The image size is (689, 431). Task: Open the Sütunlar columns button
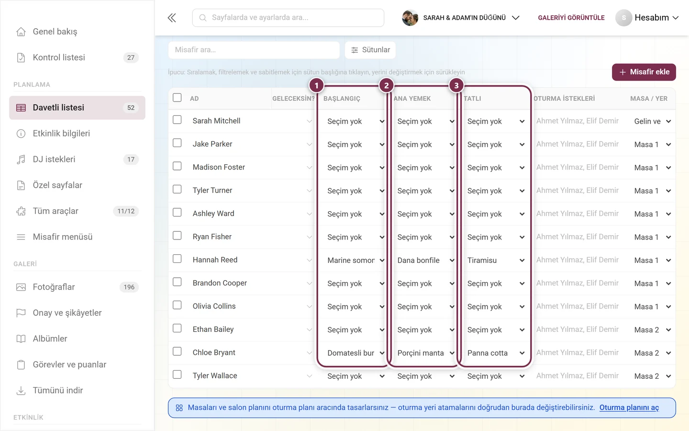pyautogui.click(x=370, y=50)
